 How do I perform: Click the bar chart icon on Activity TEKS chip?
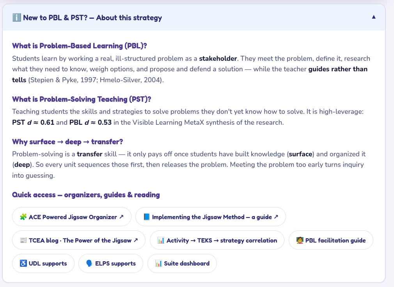click(161, 240)
